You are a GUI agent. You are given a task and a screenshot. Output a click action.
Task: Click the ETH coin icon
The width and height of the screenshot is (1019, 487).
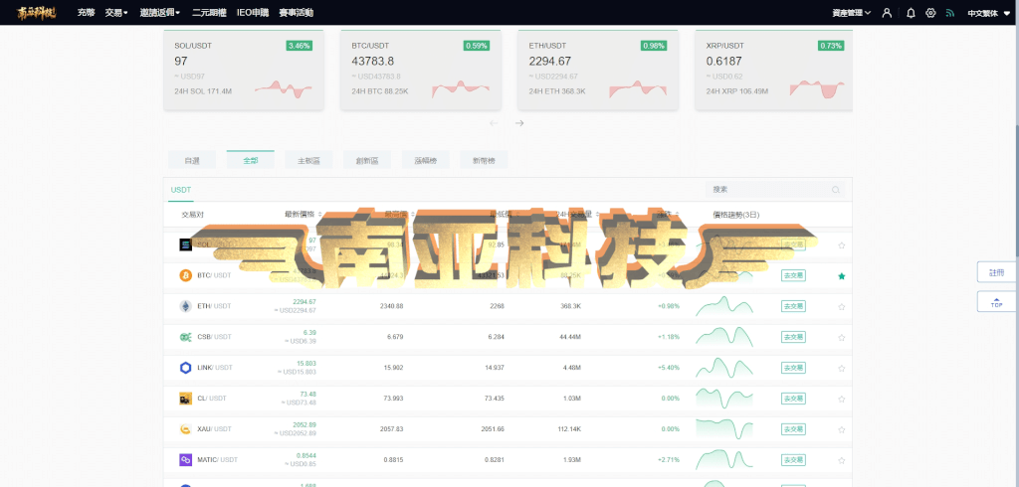coord(186,306)
